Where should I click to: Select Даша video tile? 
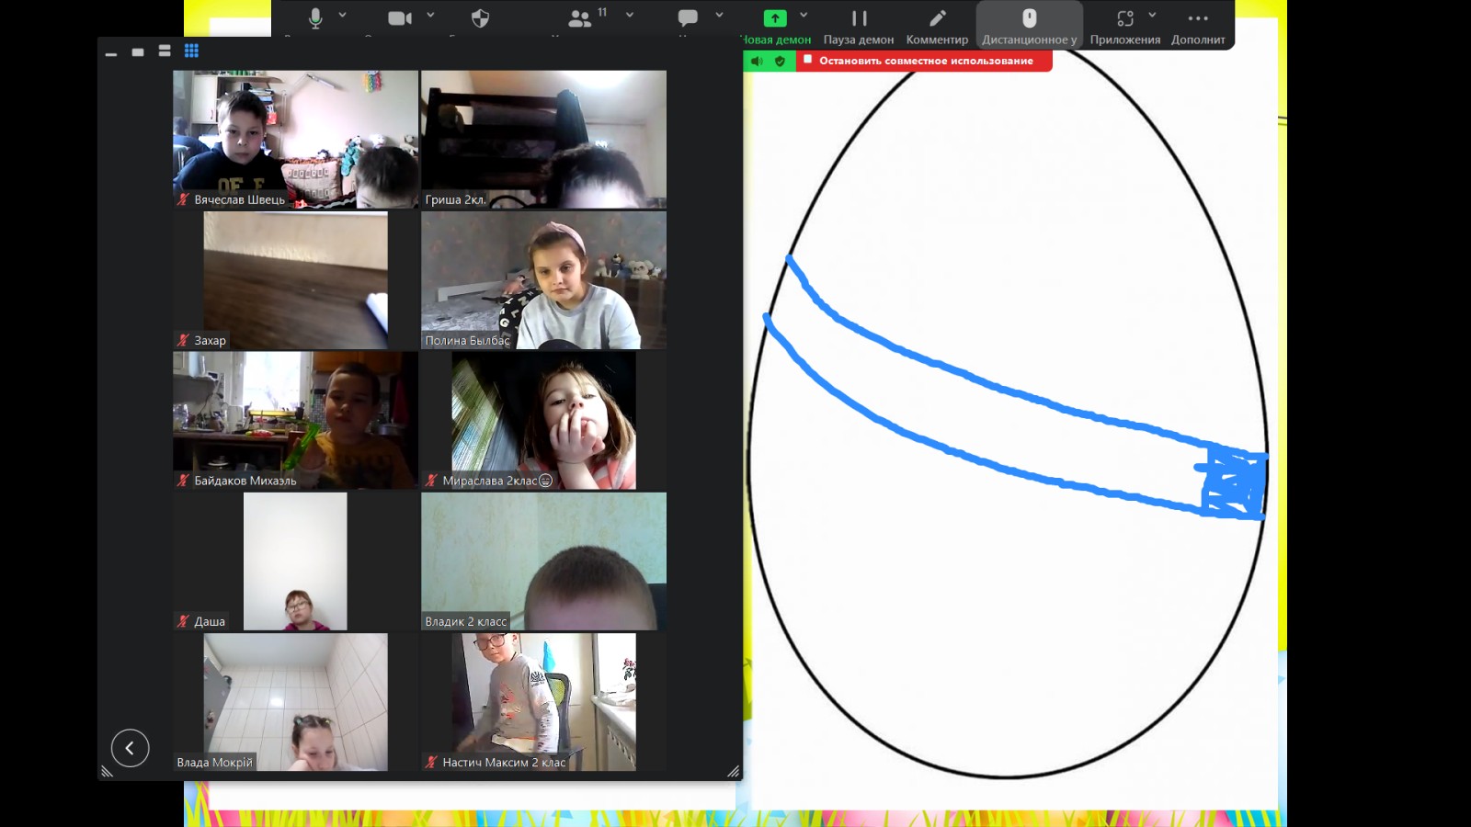point(295,561)
